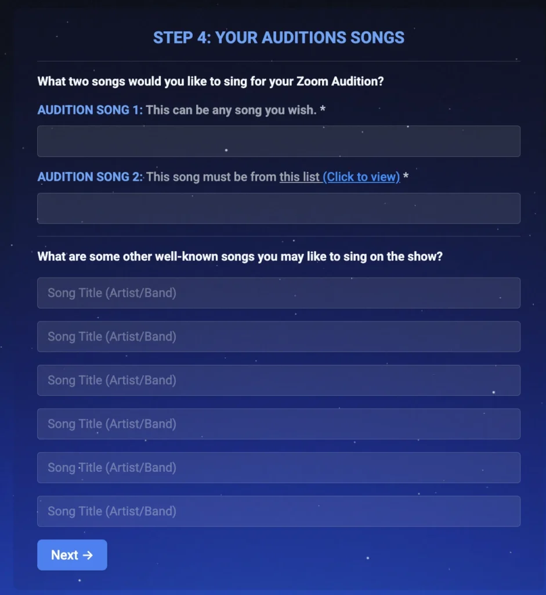546x595 pixels.
Task: Click the third Song Title (Artist/Band) field
Action: coord(279,380)
